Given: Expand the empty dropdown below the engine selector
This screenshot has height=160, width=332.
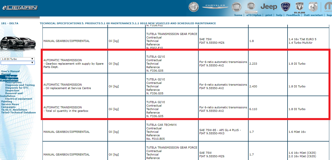Looking at the screenshot, I should tap(17, 63).
